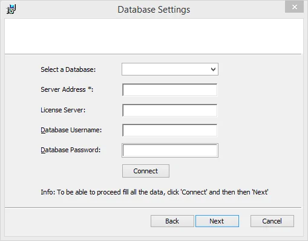Click the 'Database Password:' label
Image resolution: width=308 pixels, height=241 pixels.
71,150
